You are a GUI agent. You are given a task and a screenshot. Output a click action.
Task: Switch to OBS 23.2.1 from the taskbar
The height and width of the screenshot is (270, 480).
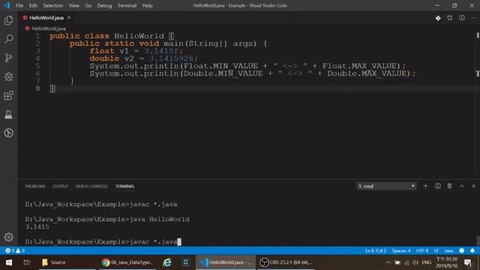286,262
